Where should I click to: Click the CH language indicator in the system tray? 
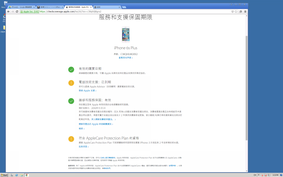coord(255,175)
